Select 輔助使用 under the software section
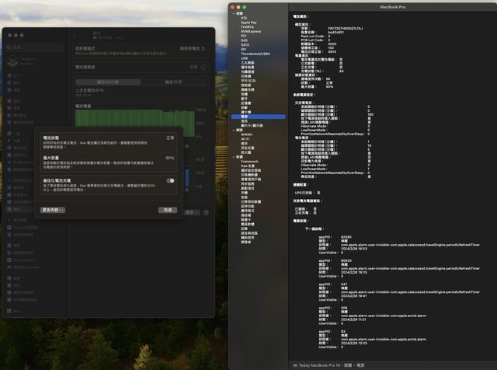The height and width of the screenshot is (370, 497). click(247, 238)
